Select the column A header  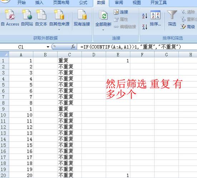(21, 54)
